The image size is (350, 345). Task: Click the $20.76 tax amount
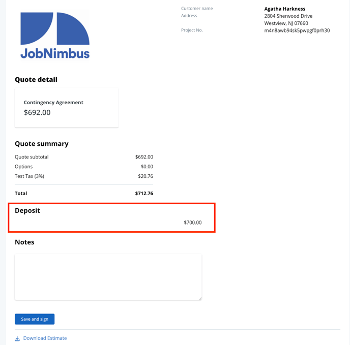pos(145,176)
